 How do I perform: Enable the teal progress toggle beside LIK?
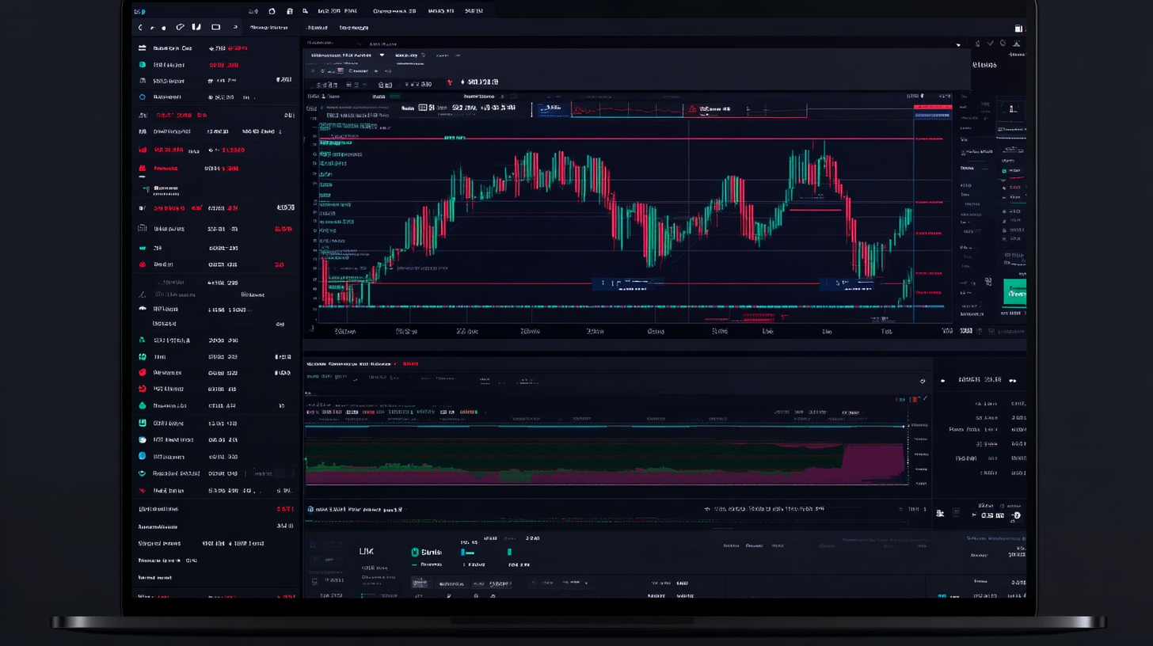click(468, 552)
